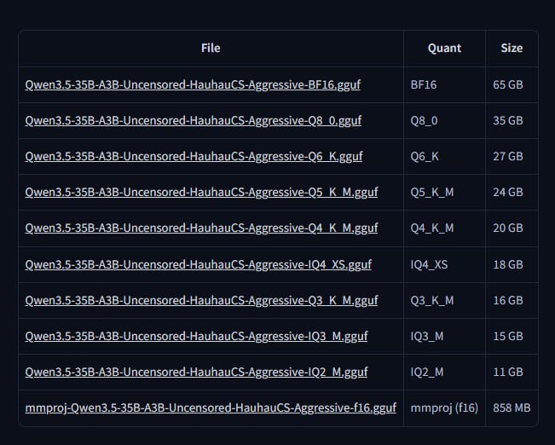Click the Quant column header

pyautogui.click(x=444, y=49)
